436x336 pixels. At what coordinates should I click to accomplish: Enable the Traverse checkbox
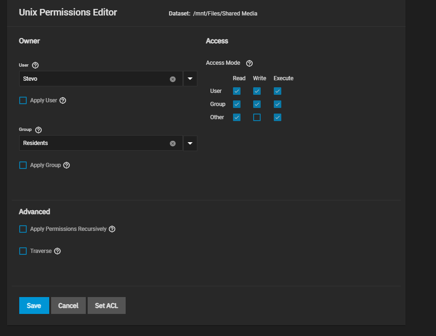[x=23, y=251]
